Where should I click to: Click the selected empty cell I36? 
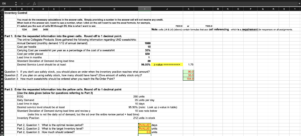pyautogui.click(x=145, y=135)
